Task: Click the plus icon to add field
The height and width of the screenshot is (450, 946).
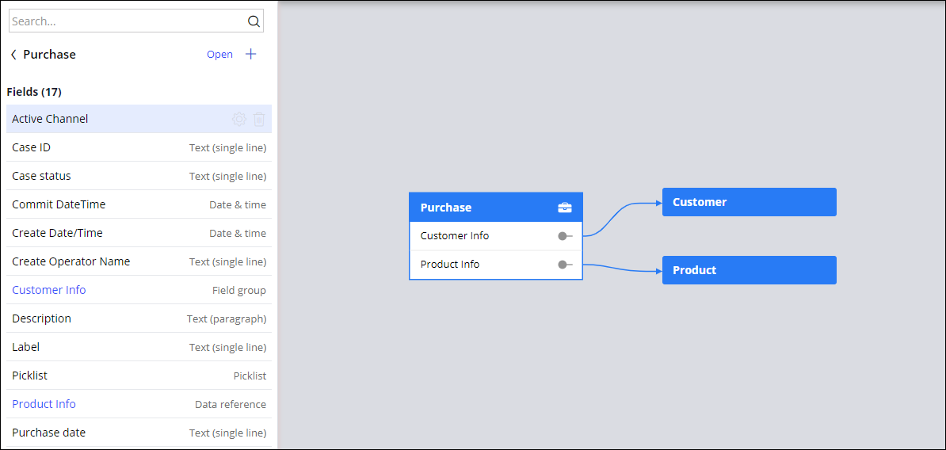Action: click(x=250, y=54)
